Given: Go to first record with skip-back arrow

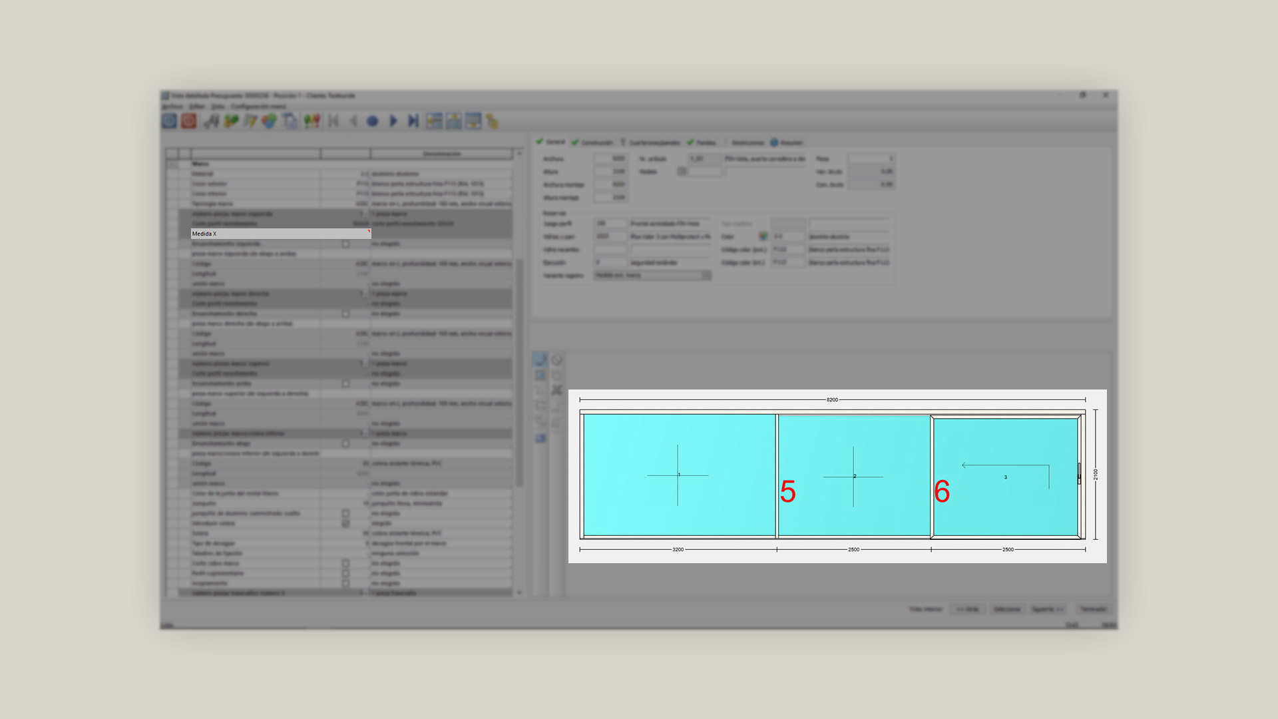Looking at the screenshot, I should tap(333, 121).
